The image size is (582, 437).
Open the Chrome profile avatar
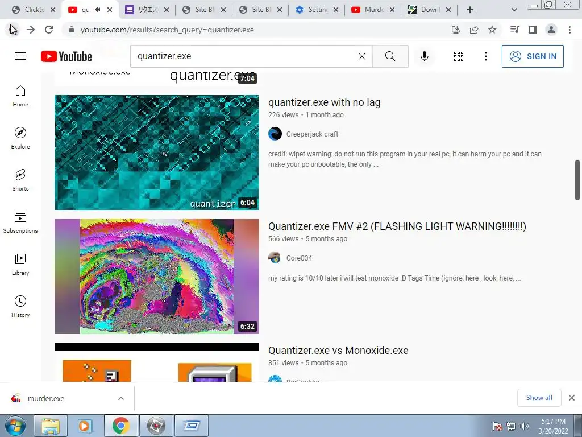(551, 30)
